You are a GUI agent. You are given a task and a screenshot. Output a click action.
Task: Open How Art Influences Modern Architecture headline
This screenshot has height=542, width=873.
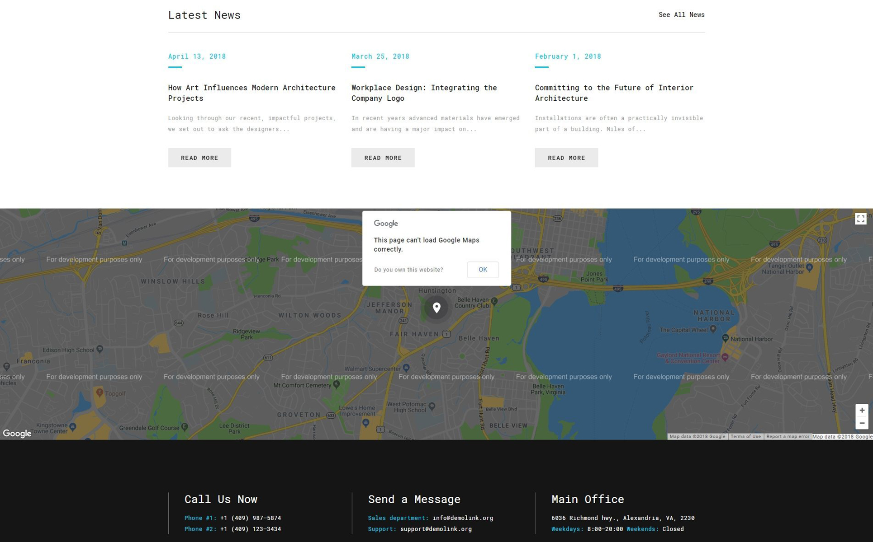click(x=251, y=93)
